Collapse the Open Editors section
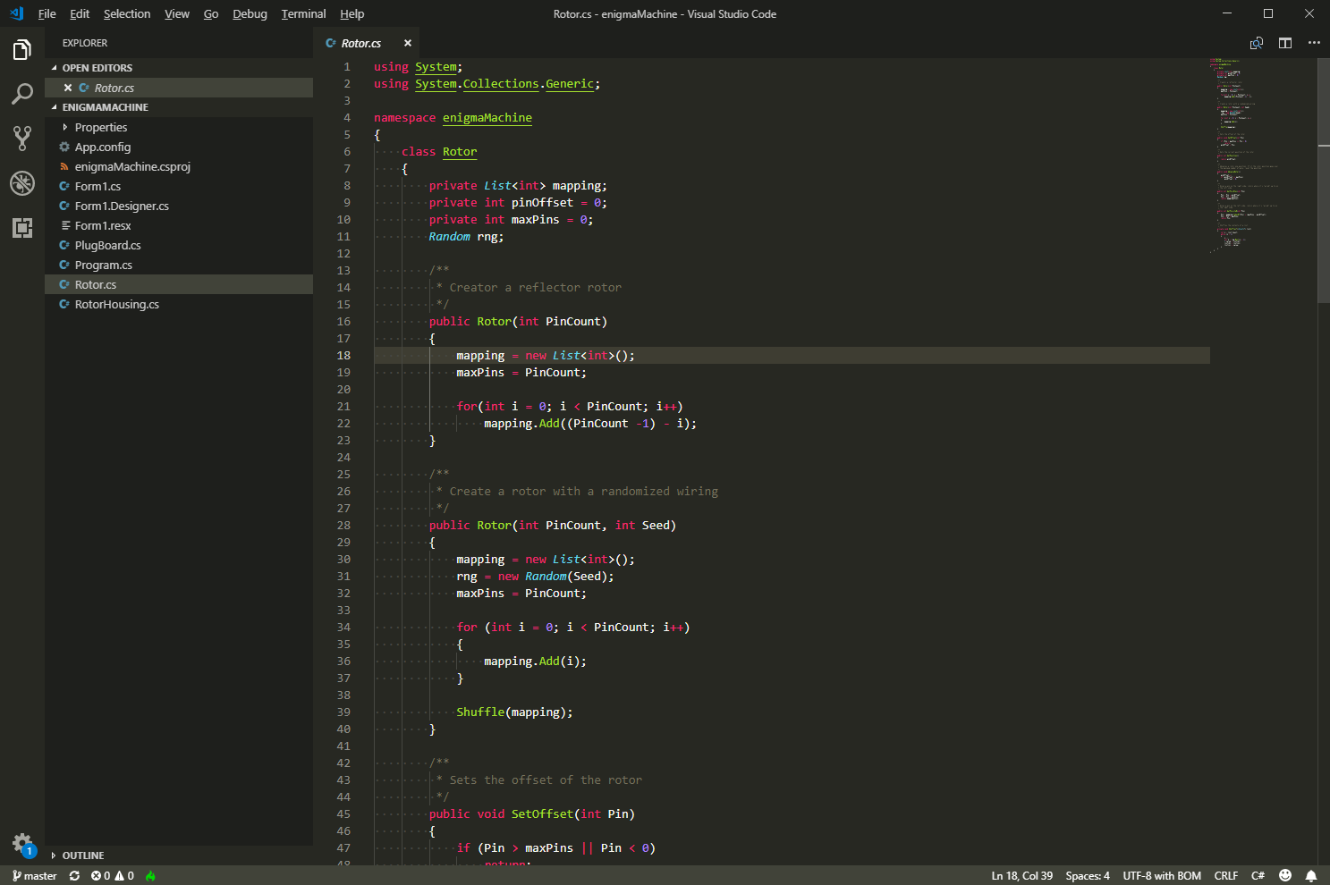This screenshot has width=1330, height=885. (x=179, y=68)
